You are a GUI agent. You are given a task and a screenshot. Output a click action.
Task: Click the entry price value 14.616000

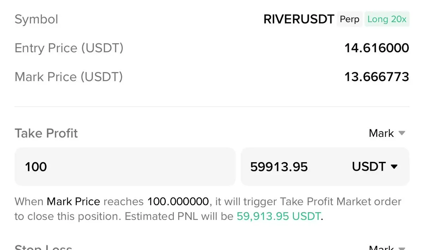[377, 48]
